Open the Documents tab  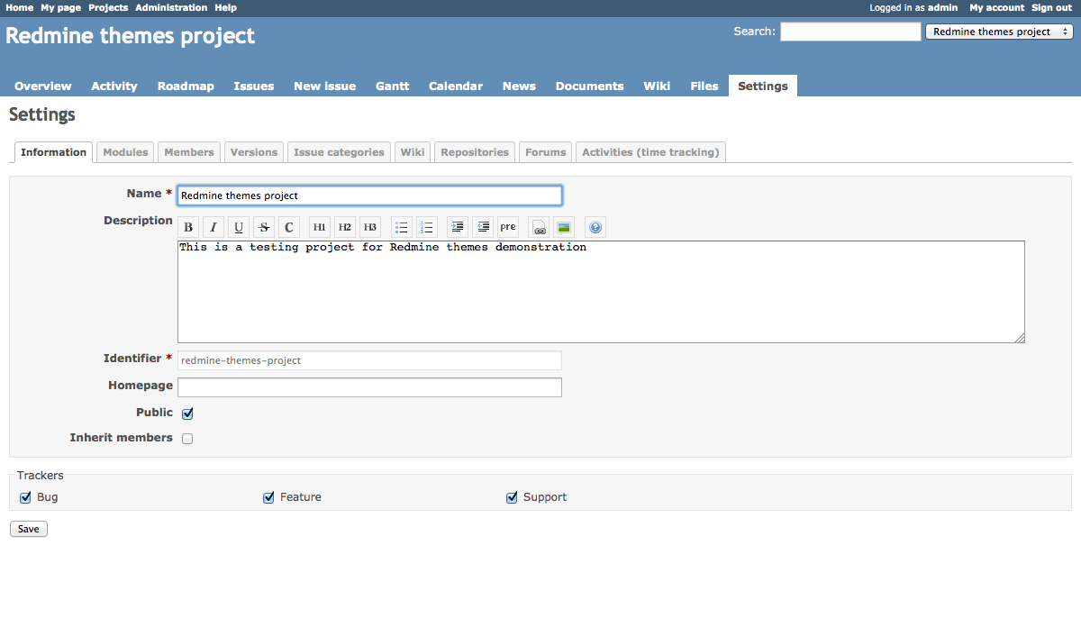tap(590, 86)
